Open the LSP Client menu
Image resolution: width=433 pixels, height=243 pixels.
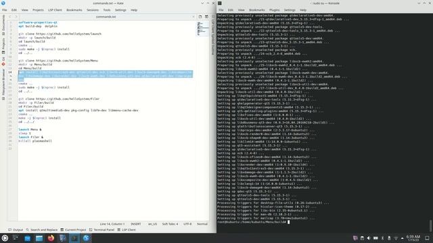point(55,10)
